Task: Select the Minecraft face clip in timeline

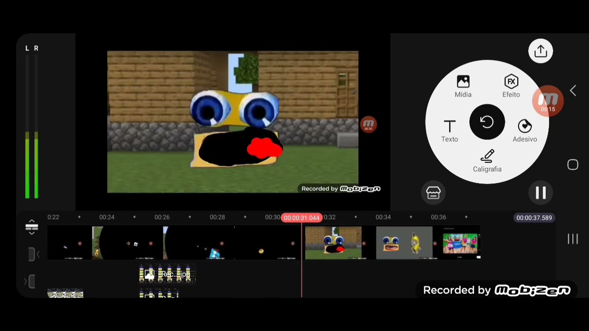Action: (333, 243)
